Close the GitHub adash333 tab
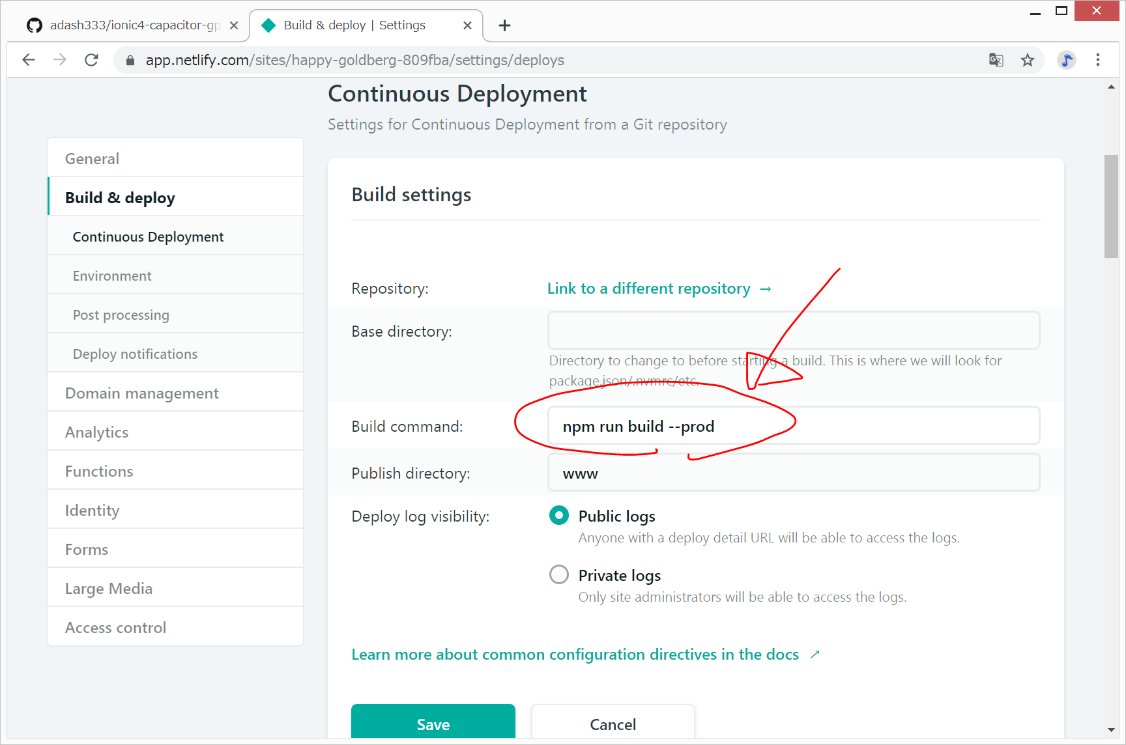1126x745 pixels. click(234, 25)
